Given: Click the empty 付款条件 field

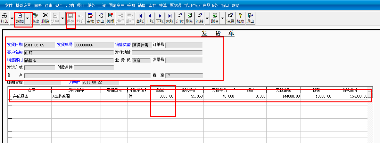Looking at the screenshot, I should (x=94, y=68).
